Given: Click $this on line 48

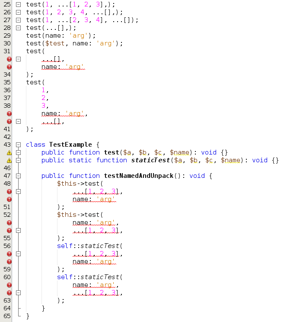Looking at the screenshot, I should [67, 184].
